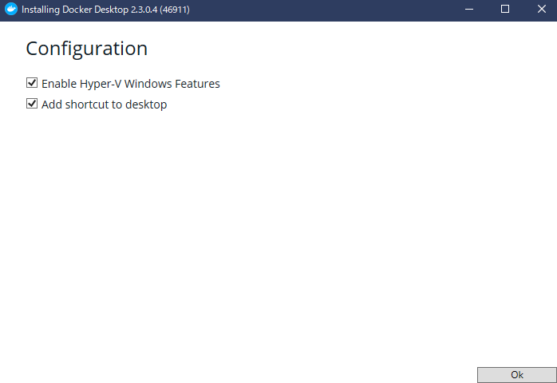Click the version number (46911) in title bar

point(175,10)
